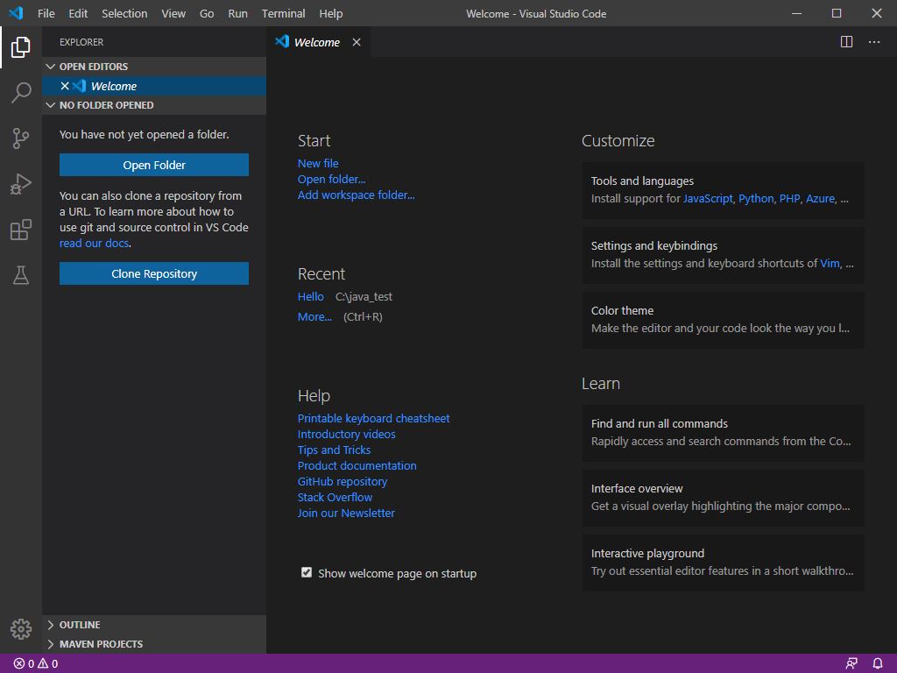Open the Edit menu
This screenshot has height=673, width=897.
click(78, 13)
